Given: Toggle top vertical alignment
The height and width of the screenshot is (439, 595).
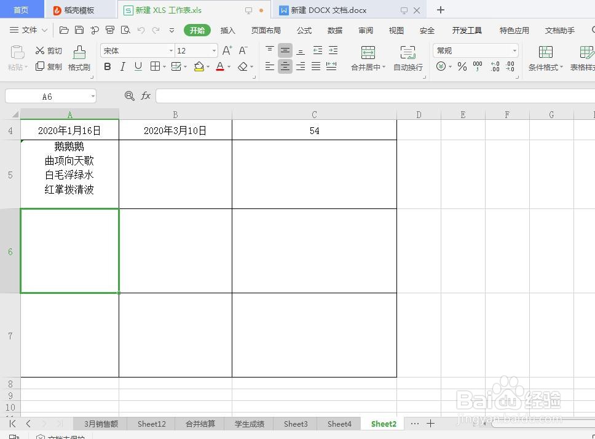Looking at the screenshot, I should [x=269, y=50].
